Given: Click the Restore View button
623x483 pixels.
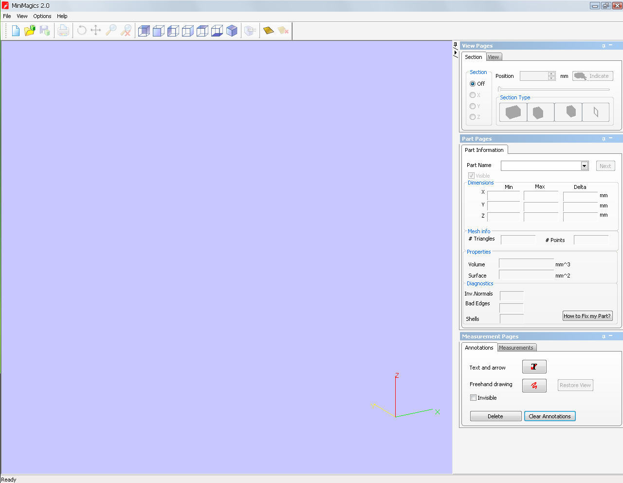Looking at the screenshot, I should 575,385.
